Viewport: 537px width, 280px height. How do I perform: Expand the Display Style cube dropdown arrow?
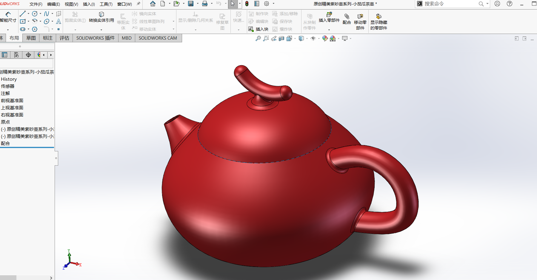click(307, 38)
